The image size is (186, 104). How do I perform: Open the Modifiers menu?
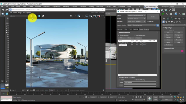click(38, 6)
